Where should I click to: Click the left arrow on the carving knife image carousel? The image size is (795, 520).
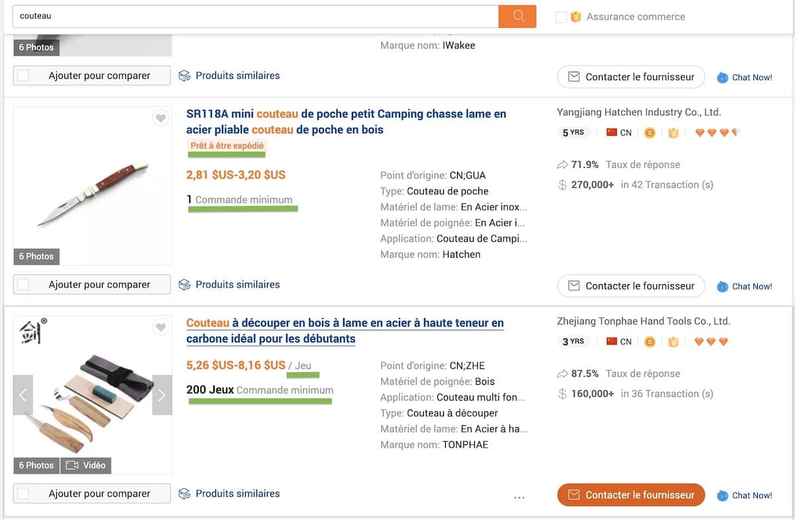(23, 395)
